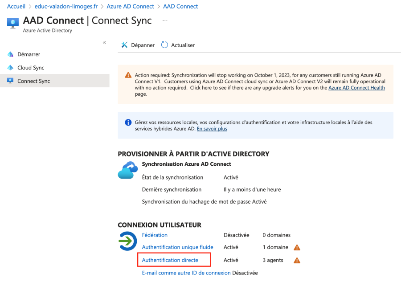Click the Démarrer sidebar icon
The image size is (401, 286).
tap(10, 54)
